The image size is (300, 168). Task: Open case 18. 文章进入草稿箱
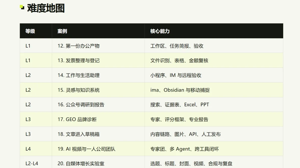click(x=78, y=134)
